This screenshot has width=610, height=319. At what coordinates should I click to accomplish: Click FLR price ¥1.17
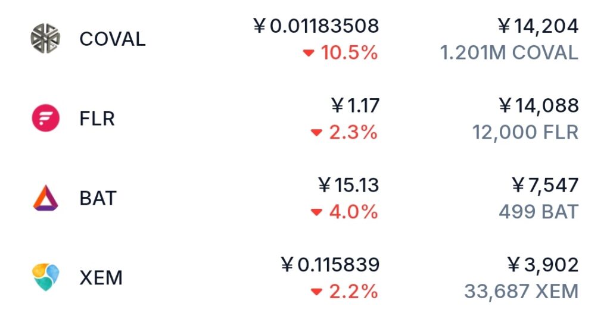pyautogui.click(x=355, y=106)
